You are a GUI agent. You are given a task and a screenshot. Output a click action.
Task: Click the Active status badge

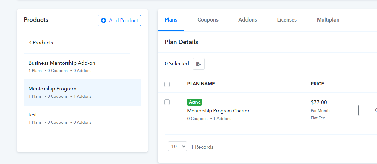[x=195, y=102]
